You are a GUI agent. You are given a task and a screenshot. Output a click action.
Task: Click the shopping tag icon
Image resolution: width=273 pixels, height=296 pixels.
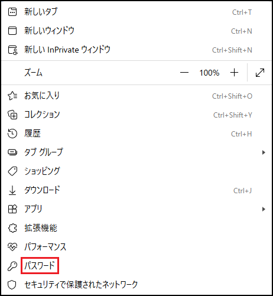[x=12, y=171]
